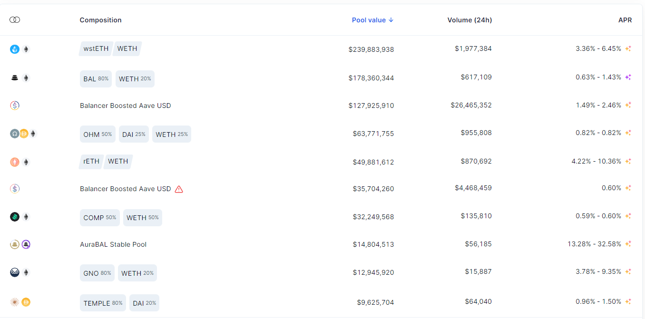Viewport: 645px width, 319px height.
Task: Click volume $56,185
Action: (x=479, y=244)
